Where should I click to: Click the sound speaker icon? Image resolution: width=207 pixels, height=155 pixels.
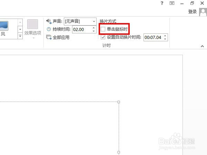(49, 21)
